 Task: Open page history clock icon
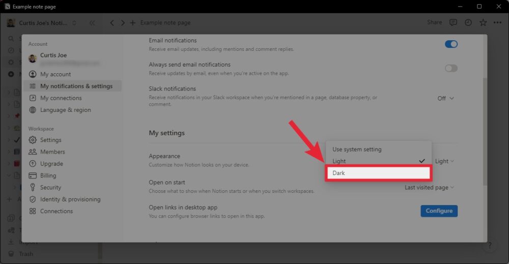[x=468, y=22]
